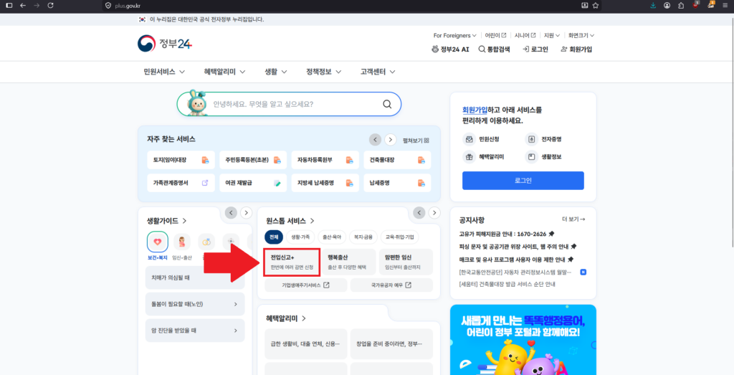Click 회원가입 in the header
Image resolution: width=734 pixels, height=375 pixels.
pos(576,49)
